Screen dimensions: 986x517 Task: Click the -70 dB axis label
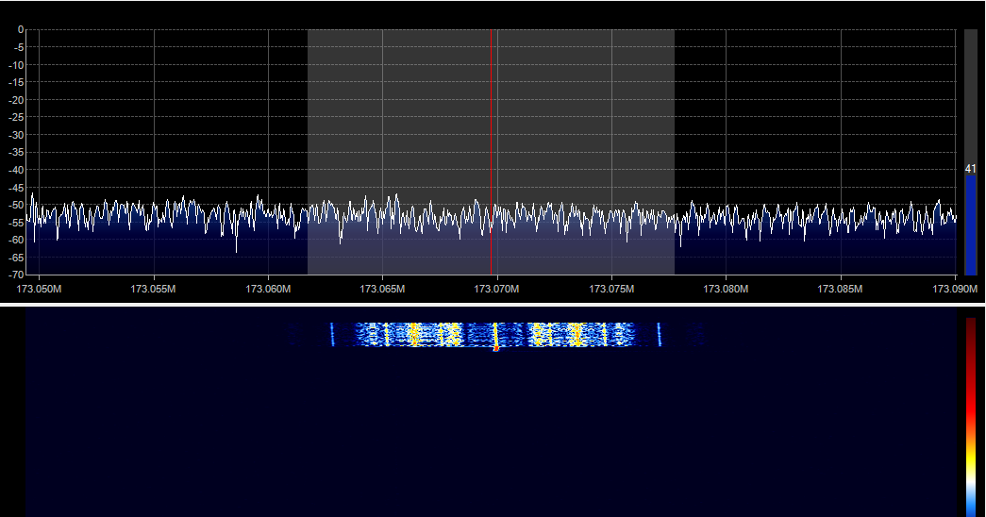pyautogui.click(x=16, y=275)
